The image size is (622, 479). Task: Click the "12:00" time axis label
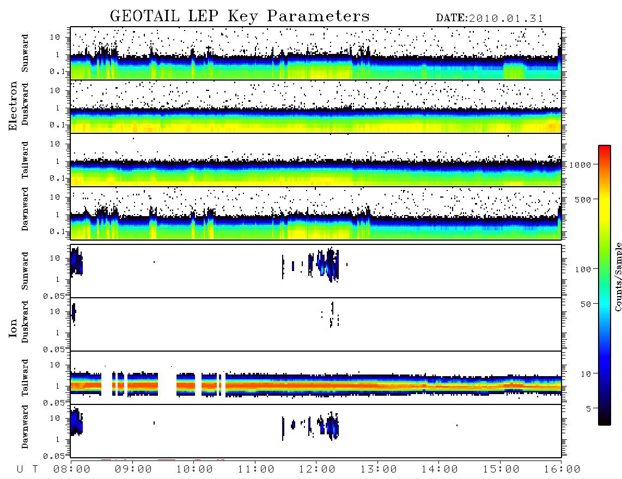coord(317,470)
